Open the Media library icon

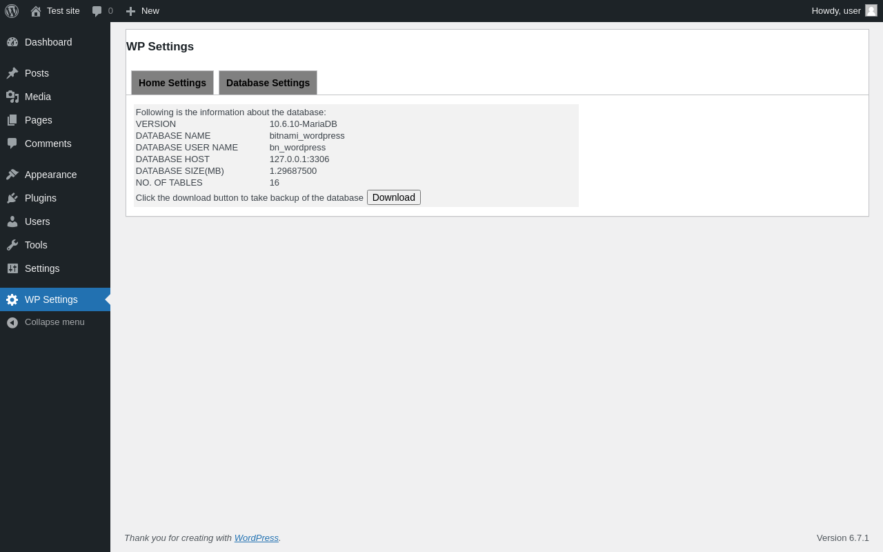pyautogui.click(x=12, y=97)
